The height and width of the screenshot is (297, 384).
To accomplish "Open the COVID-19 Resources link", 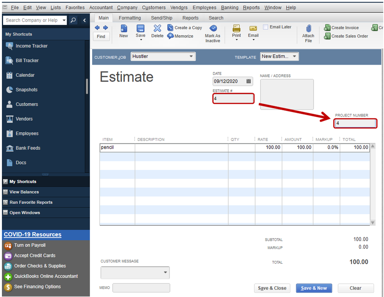I will (33, 234).
